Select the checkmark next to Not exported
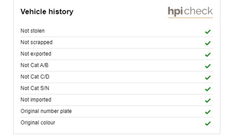This screenshot has width=231, height=139. [x=208, y=54]
